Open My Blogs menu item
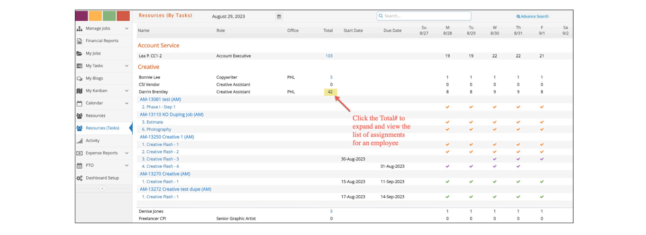The height and width of the screenshot is (235, 646). point(94,78)
